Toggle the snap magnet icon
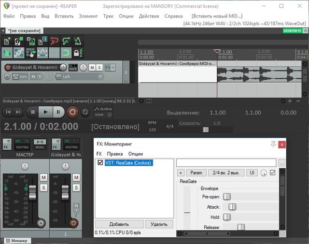This screenshot has height=244, width=309. 66,52
